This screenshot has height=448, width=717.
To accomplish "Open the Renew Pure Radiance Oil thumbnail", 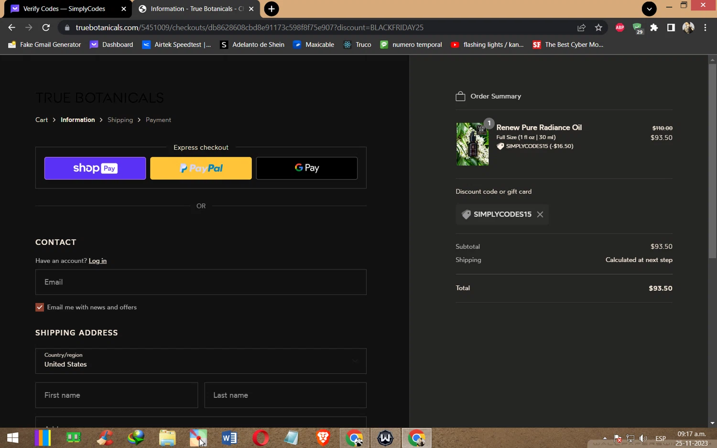I will coord(472,144).
